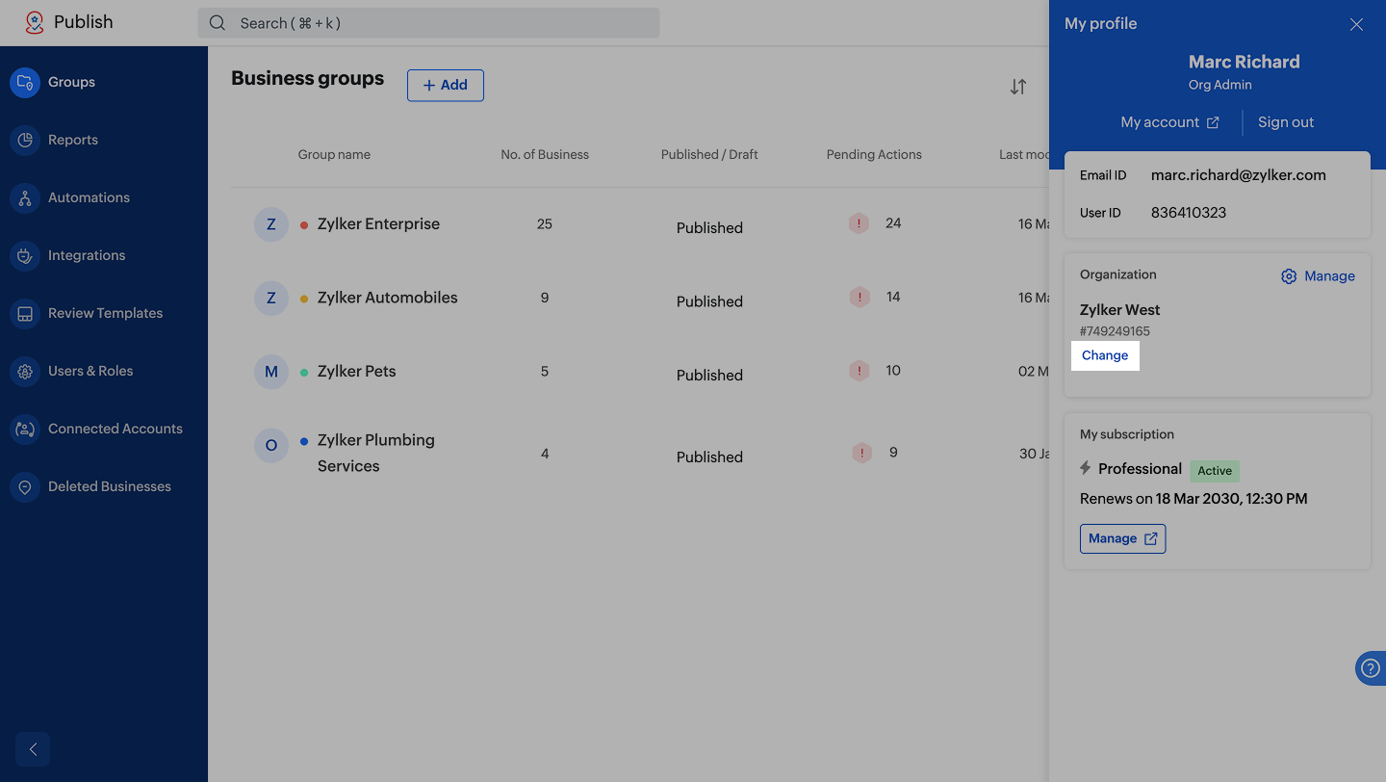Open the Zylker Enterprise group
Screen dimensions: 1386x782
click(378, 223)
